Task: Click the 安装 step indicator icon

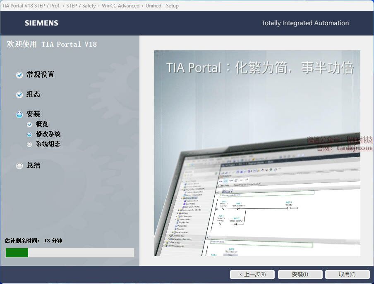Action: click(x=19, y=114)
